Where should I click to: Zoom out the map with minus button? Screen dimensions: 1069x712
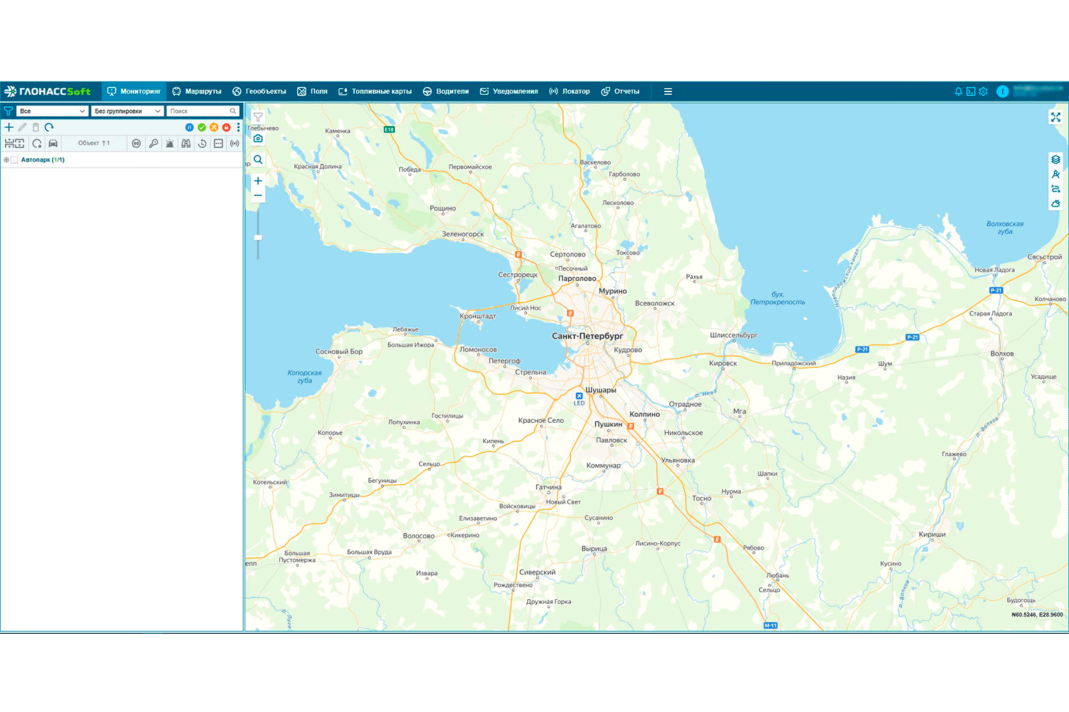258,196
